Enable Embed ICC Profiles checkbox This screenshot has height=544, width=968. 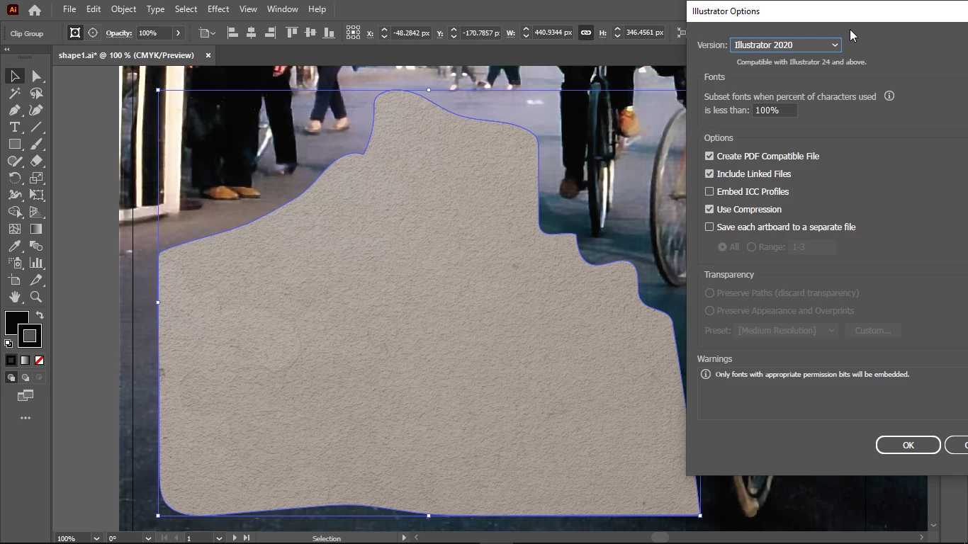pos(709,191)
